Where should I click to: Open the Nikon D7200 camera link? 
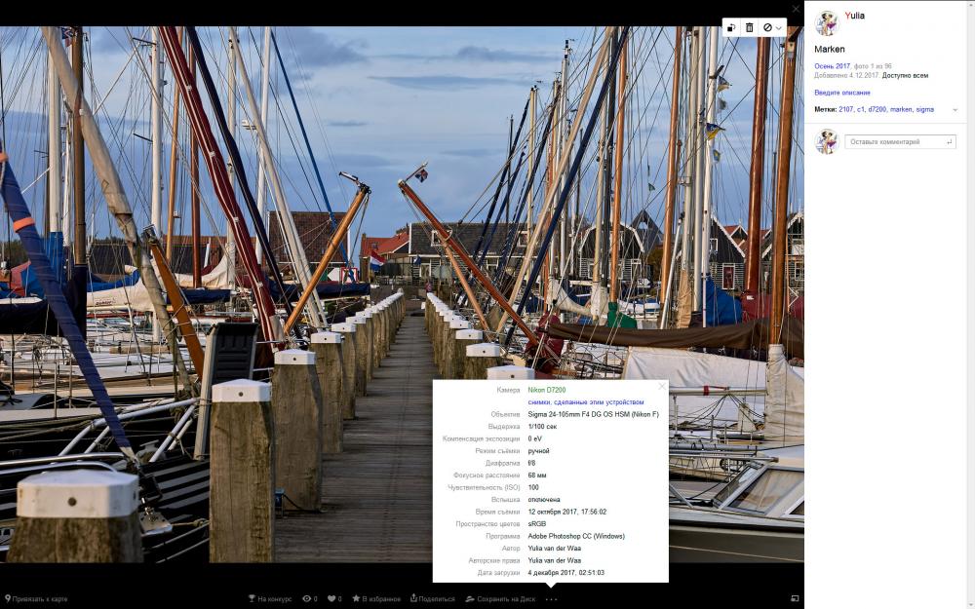[547, 391]
